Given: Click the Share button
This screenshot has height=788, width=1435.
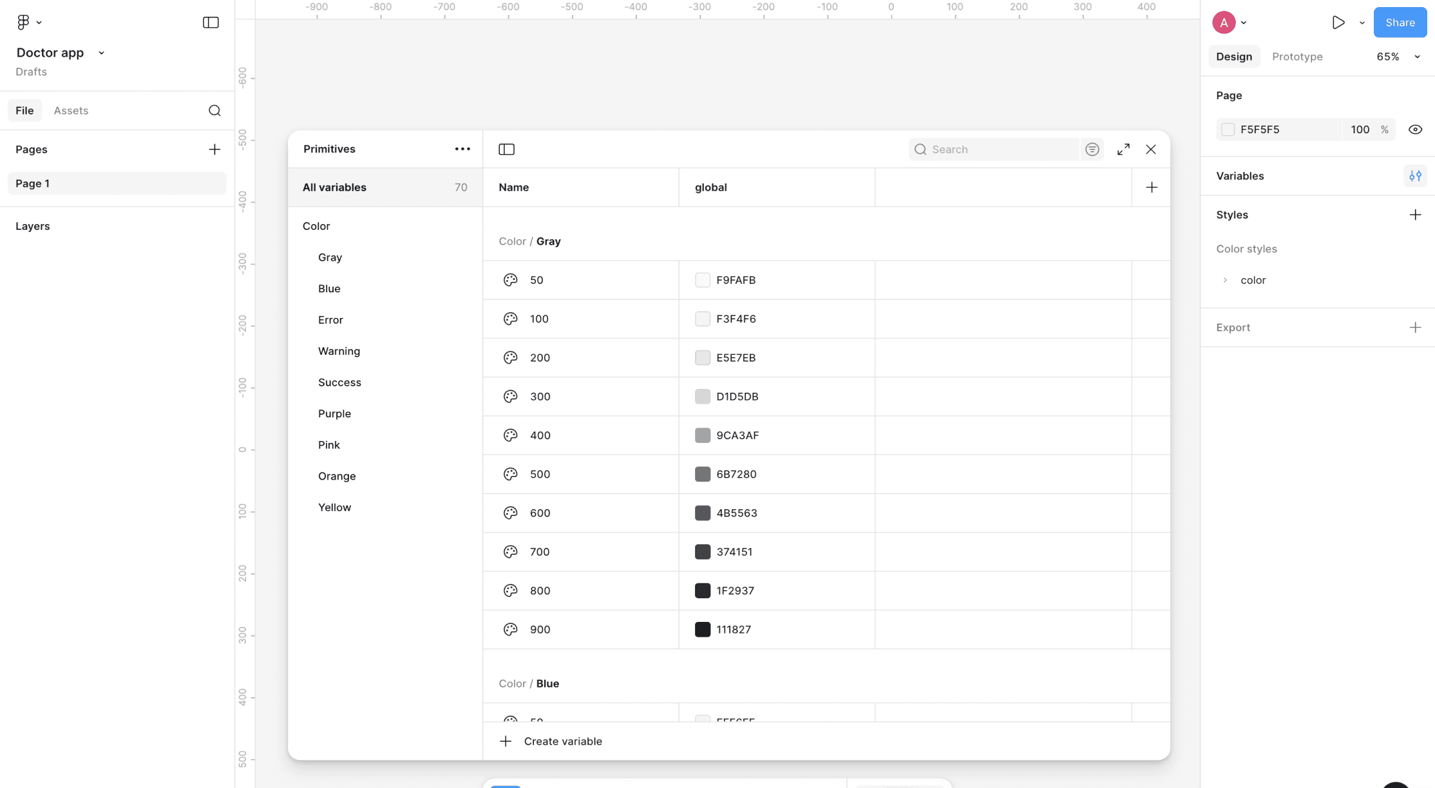Looking at the screenshot, I should 1400,23.
